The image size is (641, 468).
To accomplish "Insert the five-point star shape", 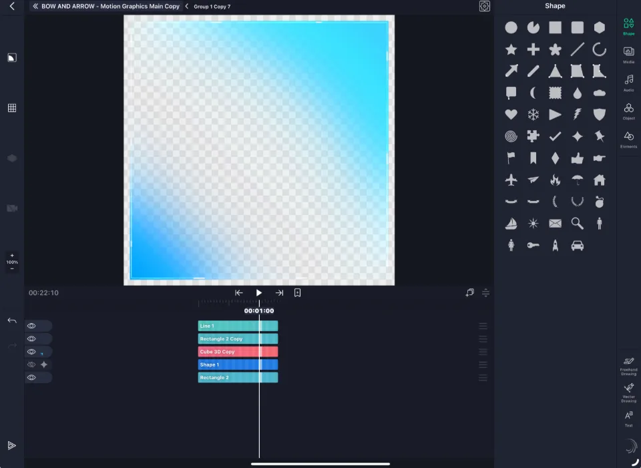I will point(511,49).
